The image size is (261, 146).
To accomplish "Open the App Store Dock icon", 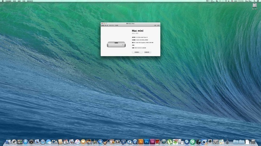I will click(25, 142).
